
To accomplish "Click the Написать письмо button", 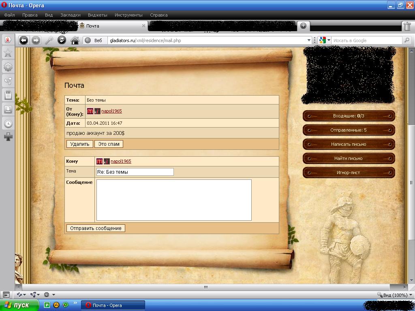I will point(349,144).
